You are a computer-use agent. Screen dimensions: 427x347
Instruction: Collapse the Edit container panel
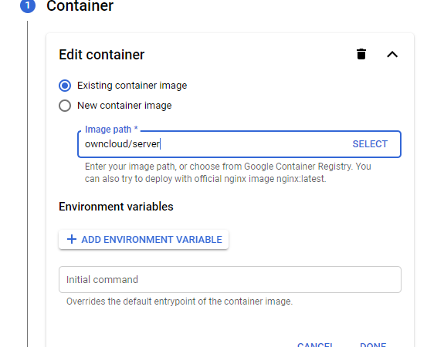[x=392, y=55]
